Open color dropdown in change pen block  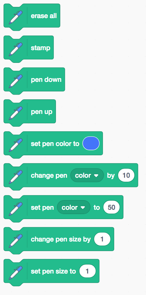(x=87, y=175)
